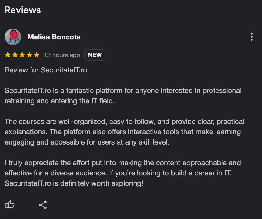The width and height of the screenshot is (262, 219).
Task: Click the 'Review for SecuritateIT.ro' title line
Action: (x=46, y=70)
